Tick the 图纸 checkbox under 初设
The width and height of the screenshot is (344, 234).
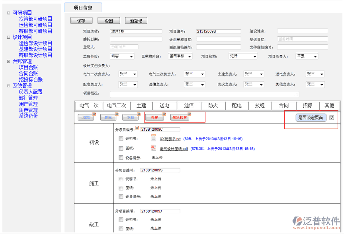[121, 149]
